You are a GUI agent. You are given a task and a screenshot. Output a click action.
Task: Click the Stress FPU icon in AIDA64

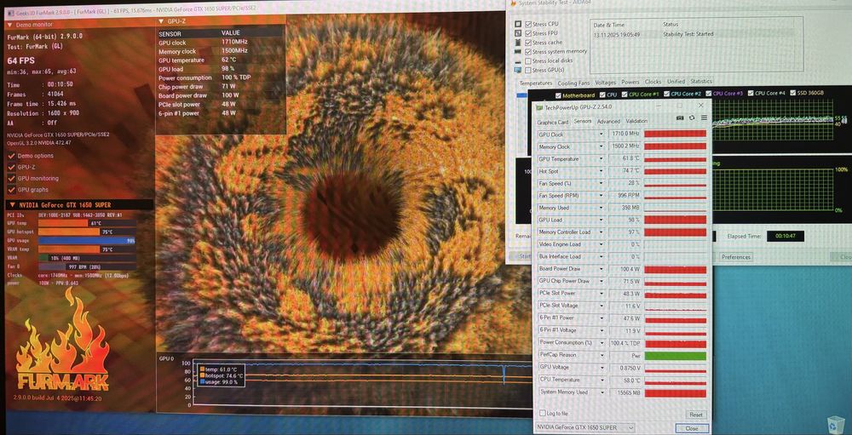(518, 33)
